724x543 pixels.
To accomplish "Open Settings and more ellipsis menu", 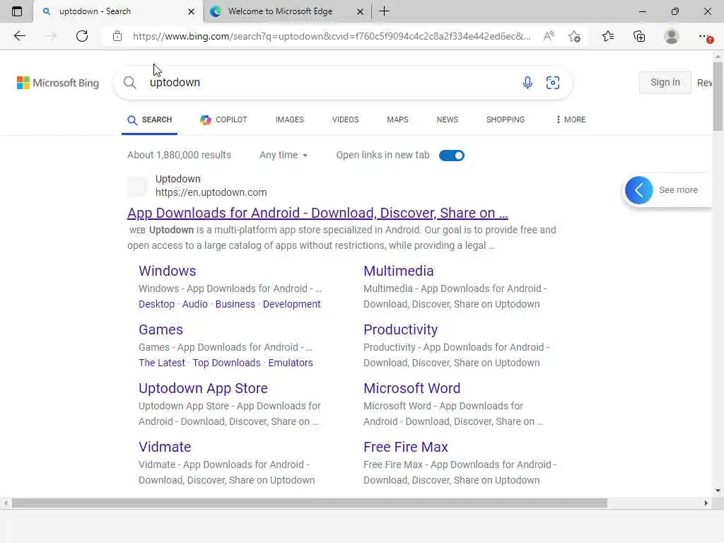I will [705, 36].
